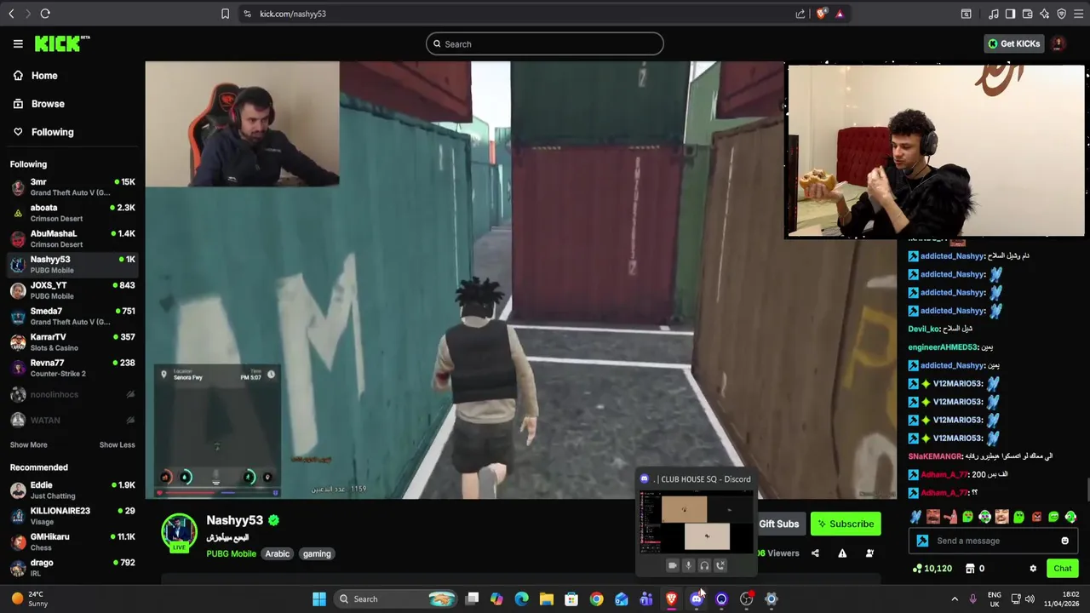Screen dimensions: 1090x613
Task: Open offline channel WATAN
Action: 72,420
